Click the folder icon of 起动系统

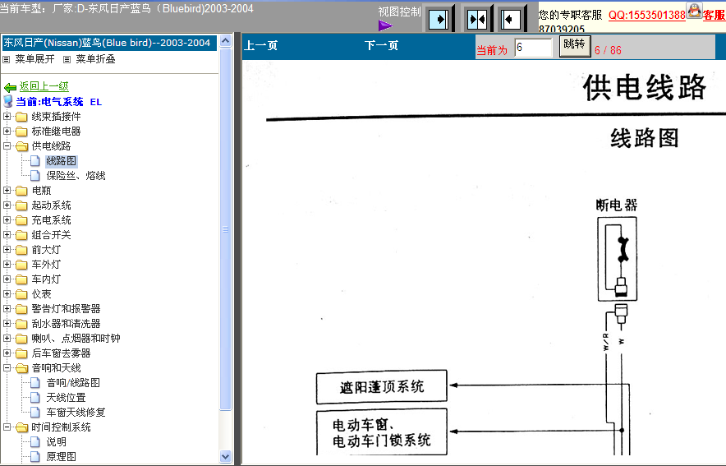[x=21, y=205]
